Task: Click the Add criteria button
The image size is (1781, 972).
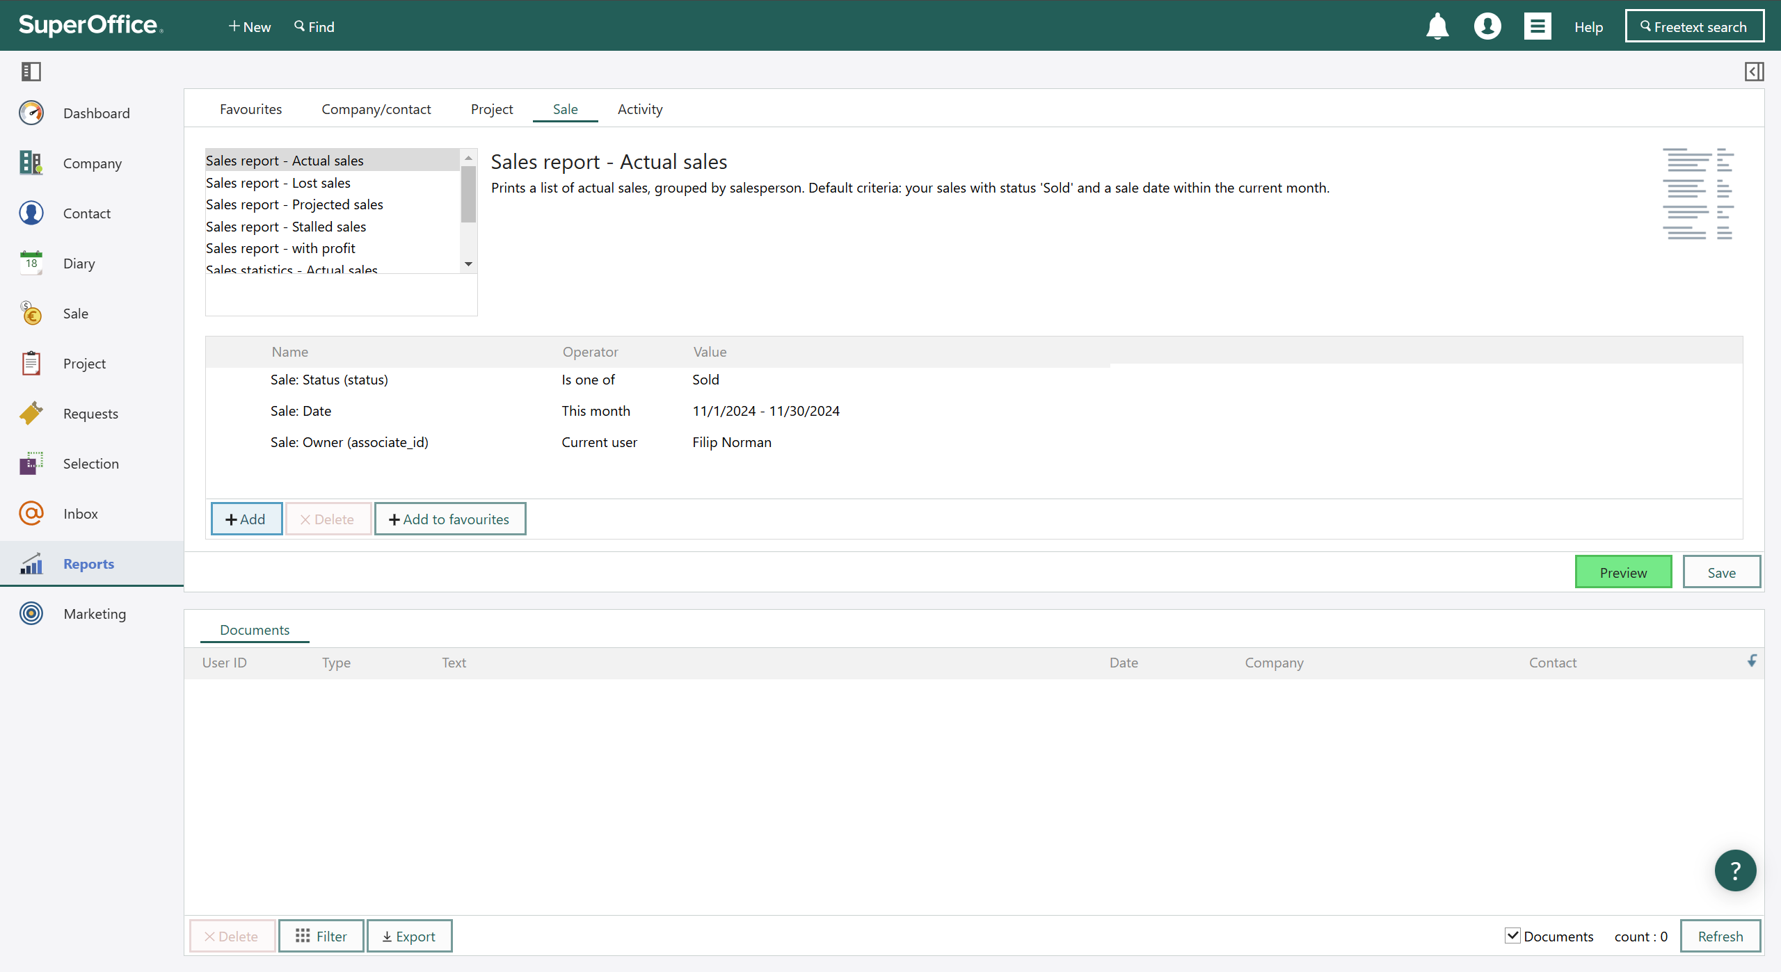Action: [246, 518]
